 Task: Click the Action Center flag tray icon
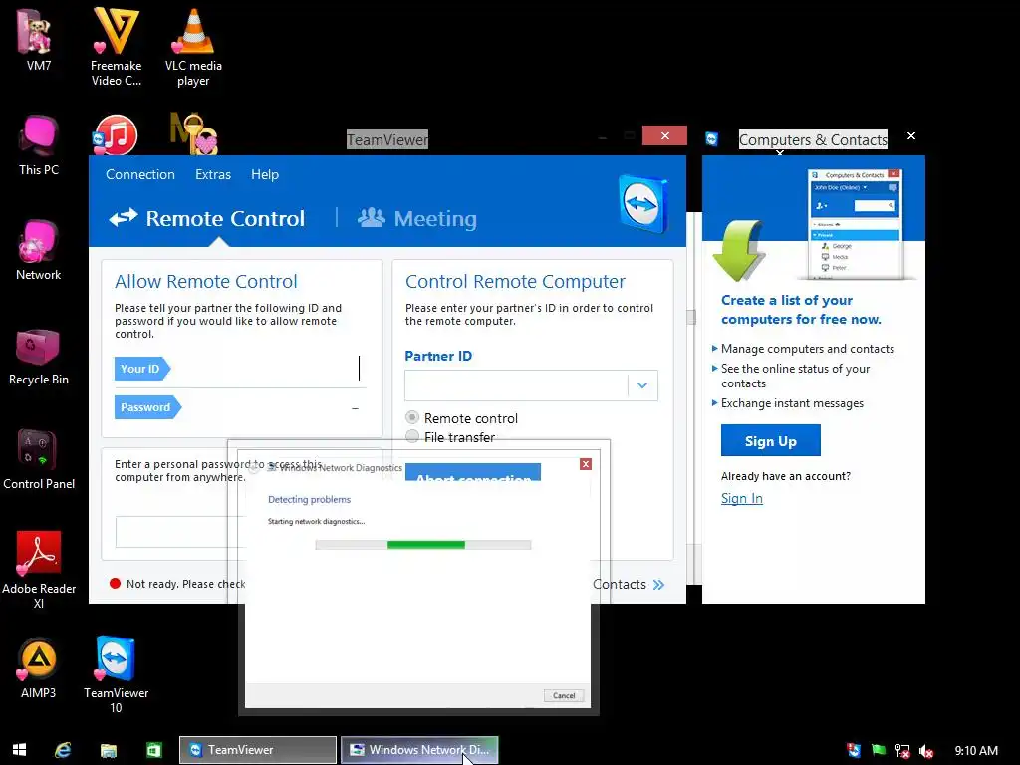click(x=879, y=750)
